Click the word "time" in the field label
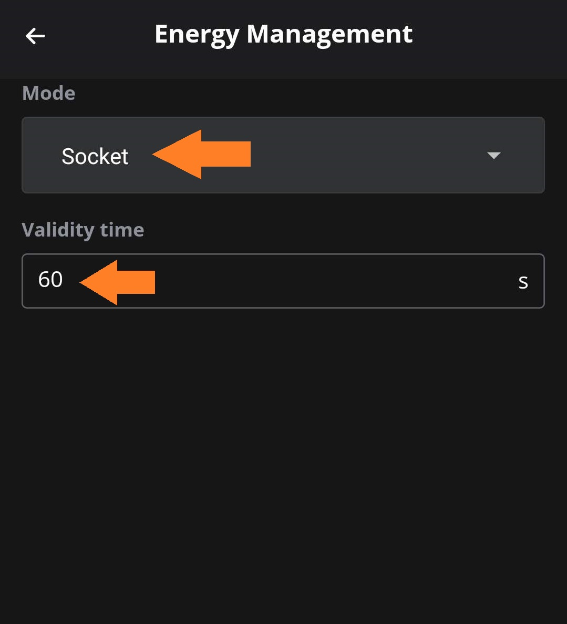The width and height of the screenshot is (567, 624). tap(122, 230)
